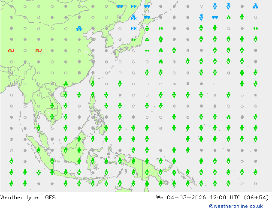Viewport: 272px width, 210px height.
Task: Click the green rain symbol over Taiwan
Action: 93,84
